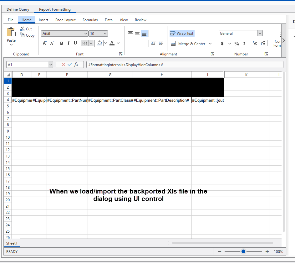Click the zoom in plus button

[x=267, y=251]
